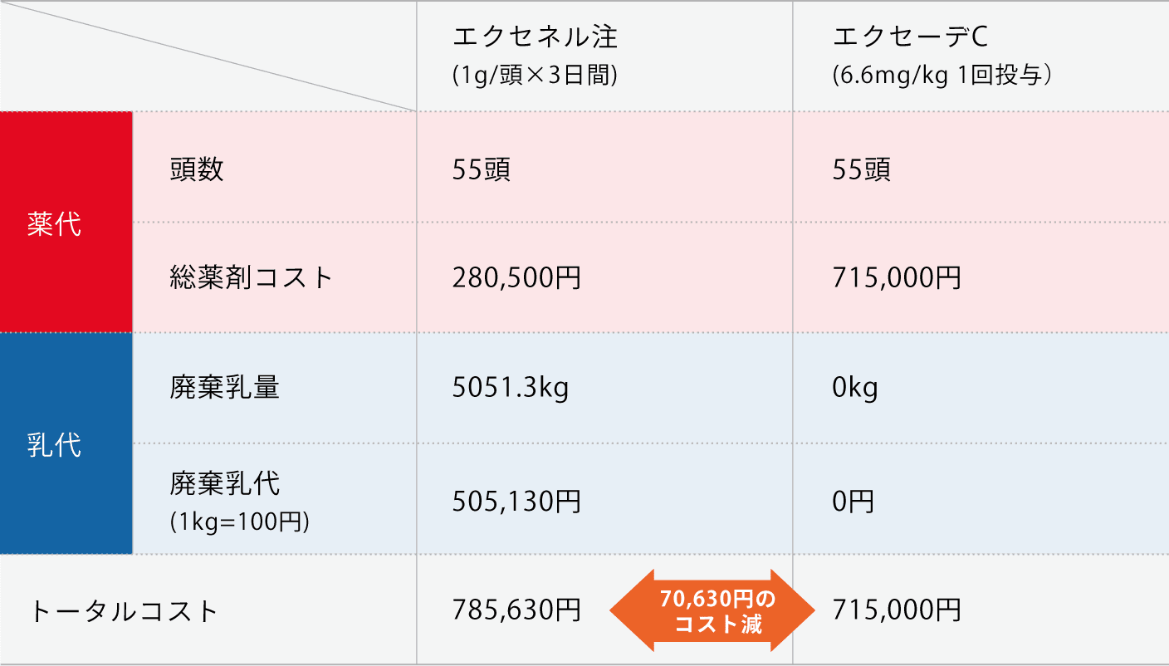Click the (6.6mg/kg 1回投与) dosage text
The height and width of the screenshot is (666, 1169).
click(944, 76)
